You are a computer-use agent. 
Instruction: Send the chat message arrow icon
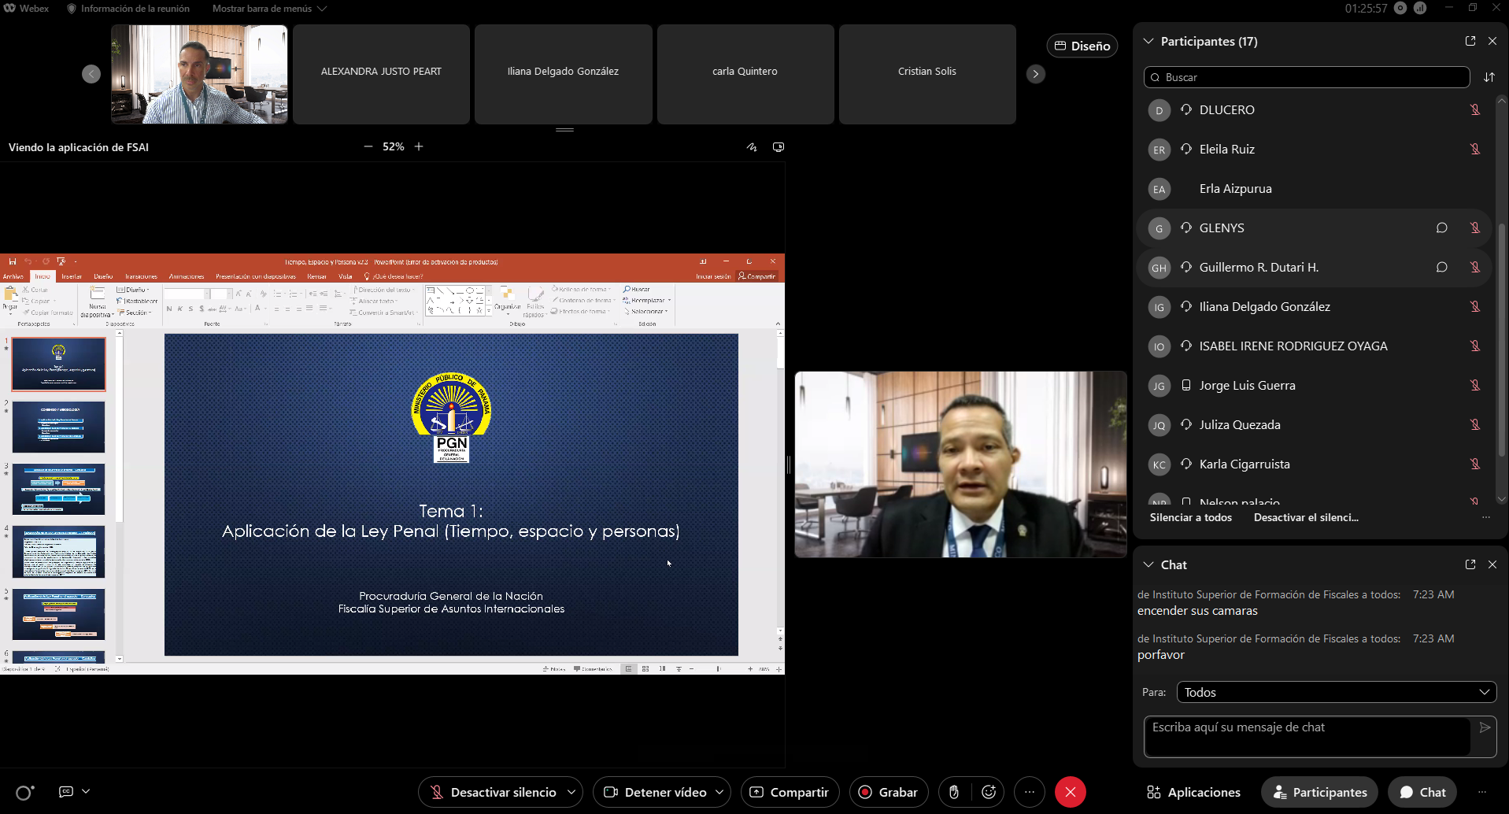(1485, 727)
